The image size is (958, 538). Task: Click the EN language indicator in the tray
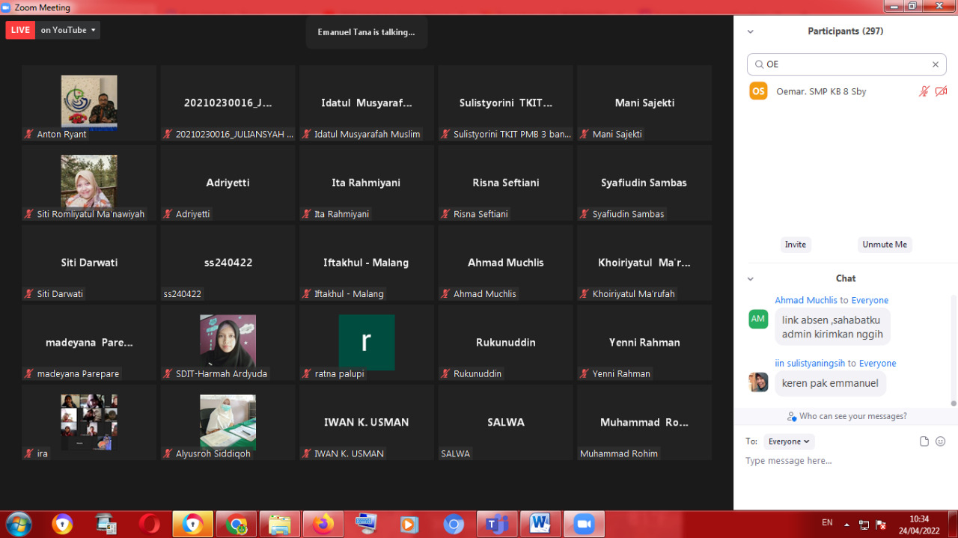pos(827,523)
